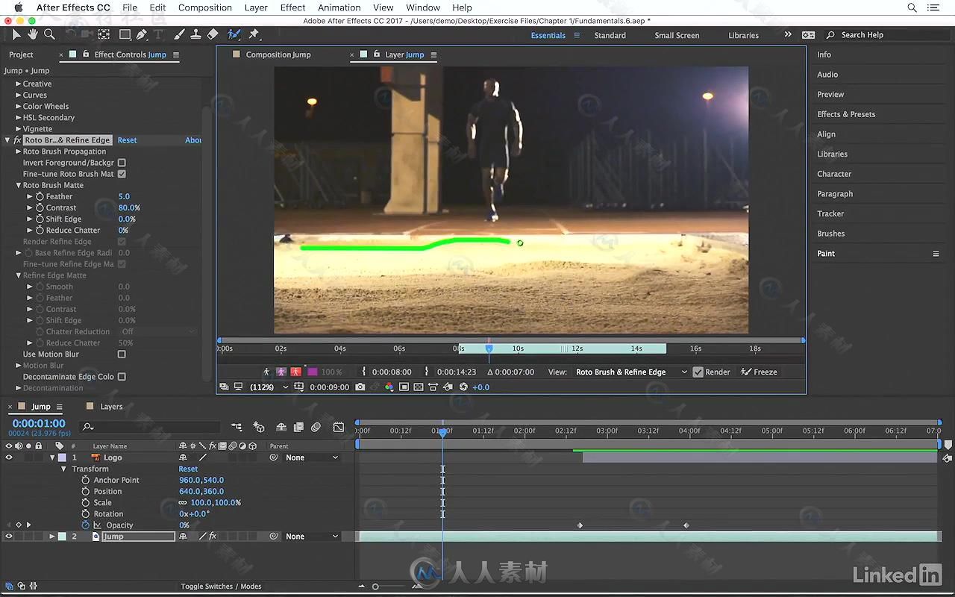Viewport: 955px width, 597px height.
Task: Toggle Opacity stopwatch keyframing
Action: [86, 525]
